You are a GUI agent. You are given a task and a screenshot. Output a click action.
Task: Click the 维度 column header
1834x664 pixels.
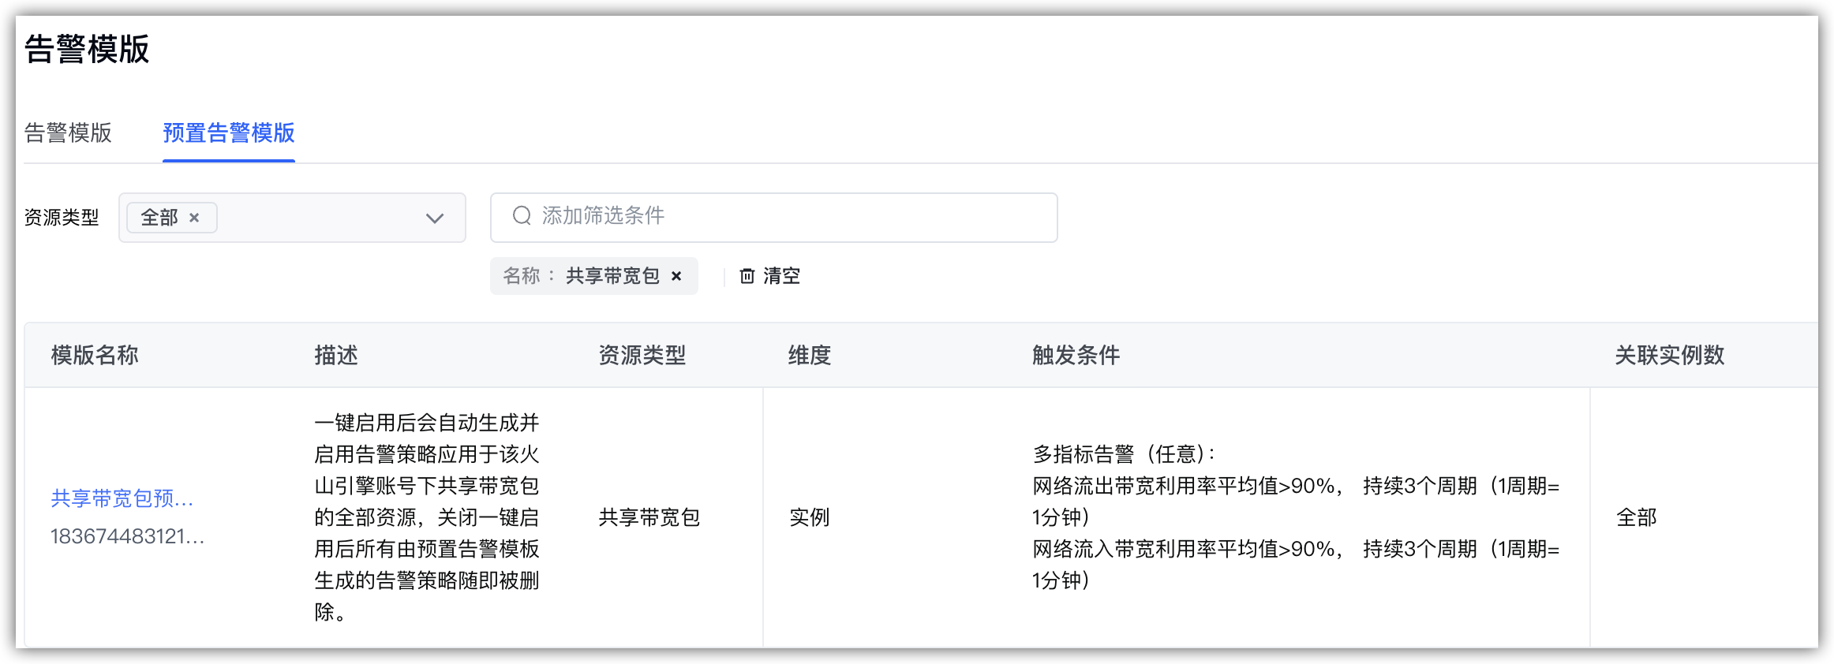pos(810,355)
